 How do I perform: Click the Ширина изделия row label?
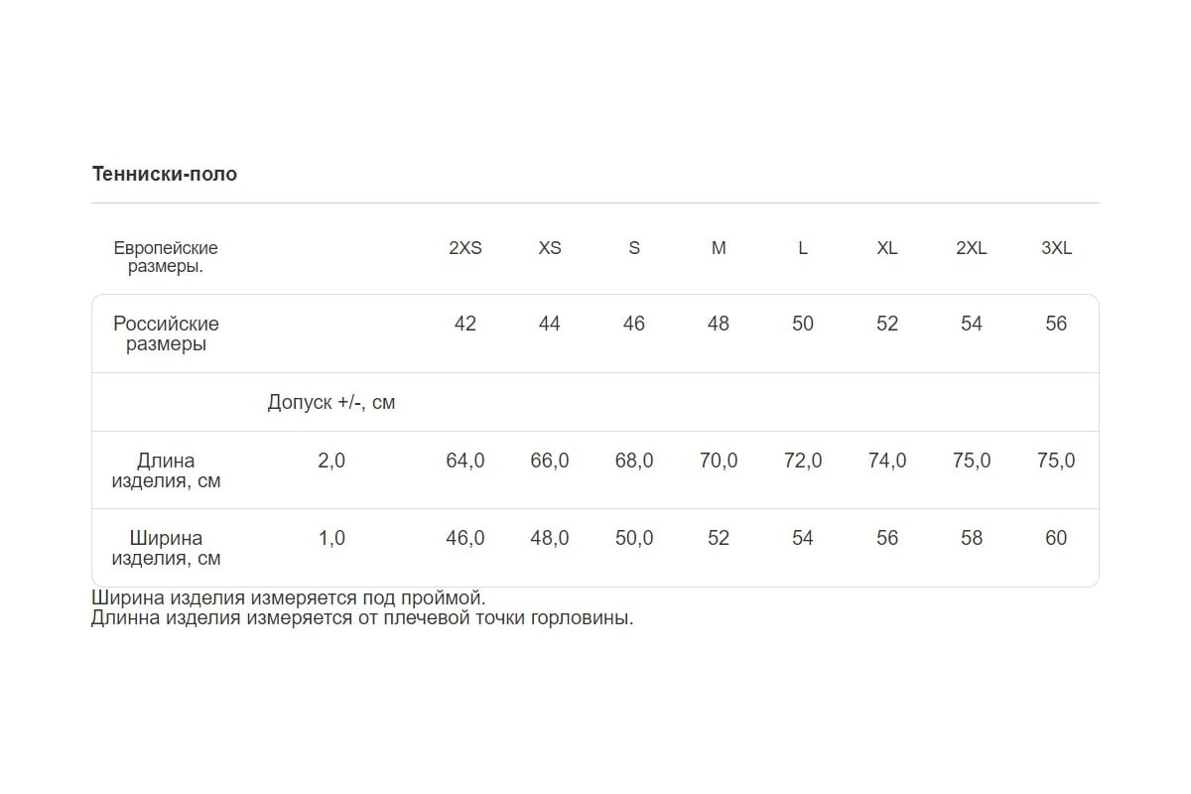click(x=166, y=548)
